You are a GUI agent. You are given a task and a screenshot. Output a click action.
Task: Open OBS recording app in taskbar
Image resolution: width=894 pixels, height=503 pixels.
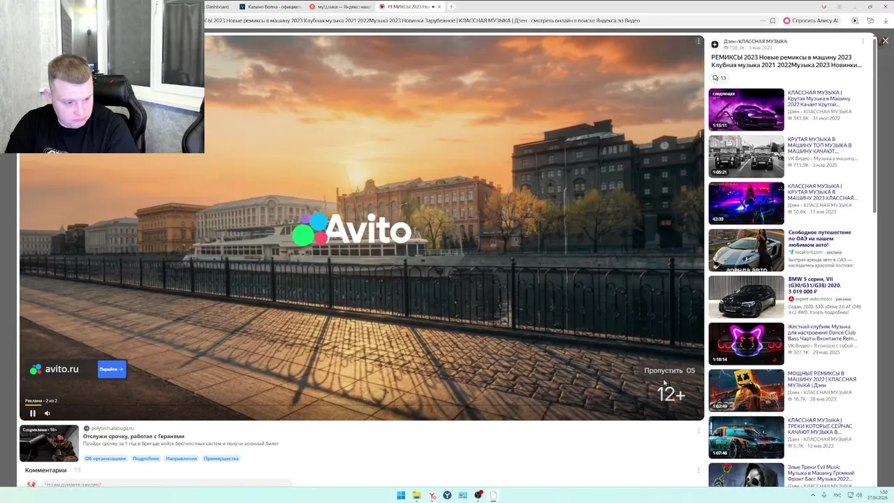tap(478, 495)
